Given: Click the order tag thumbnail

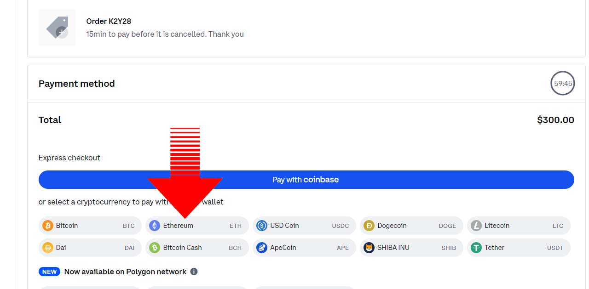Looking at the screenshot, I should coord(57,28).
